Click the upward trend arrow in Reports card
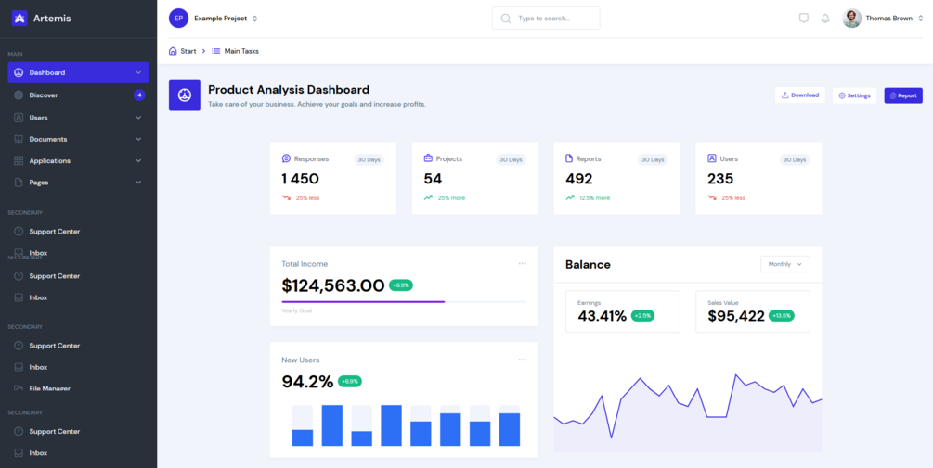933x468 pixels. 570,197
